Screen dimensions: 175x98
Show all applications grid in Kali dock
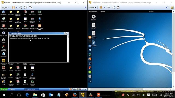pos(90,81)
